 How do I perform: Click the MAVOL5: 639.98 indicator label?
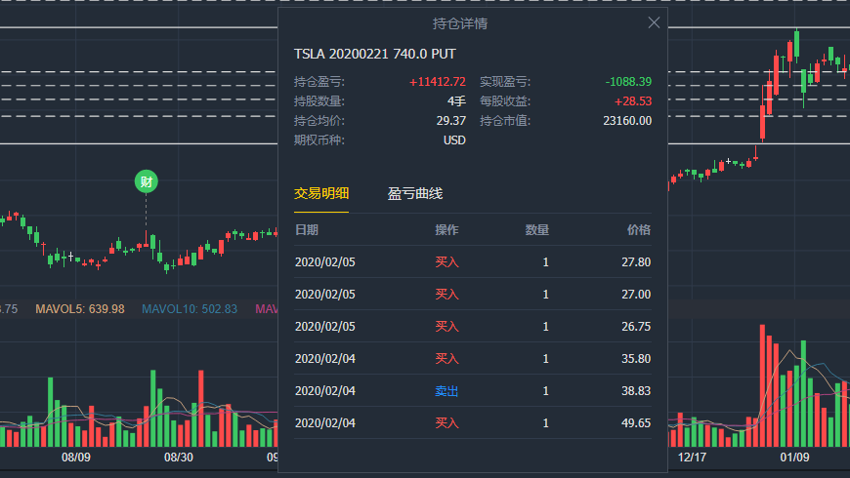coord(80,309)
